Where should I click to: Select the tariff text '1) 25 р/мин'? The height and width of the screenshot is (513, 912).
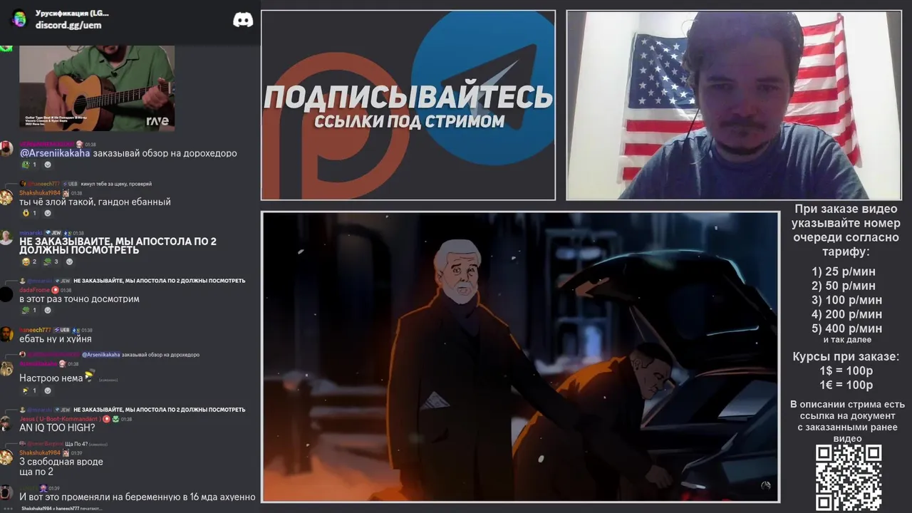point(844,271)
